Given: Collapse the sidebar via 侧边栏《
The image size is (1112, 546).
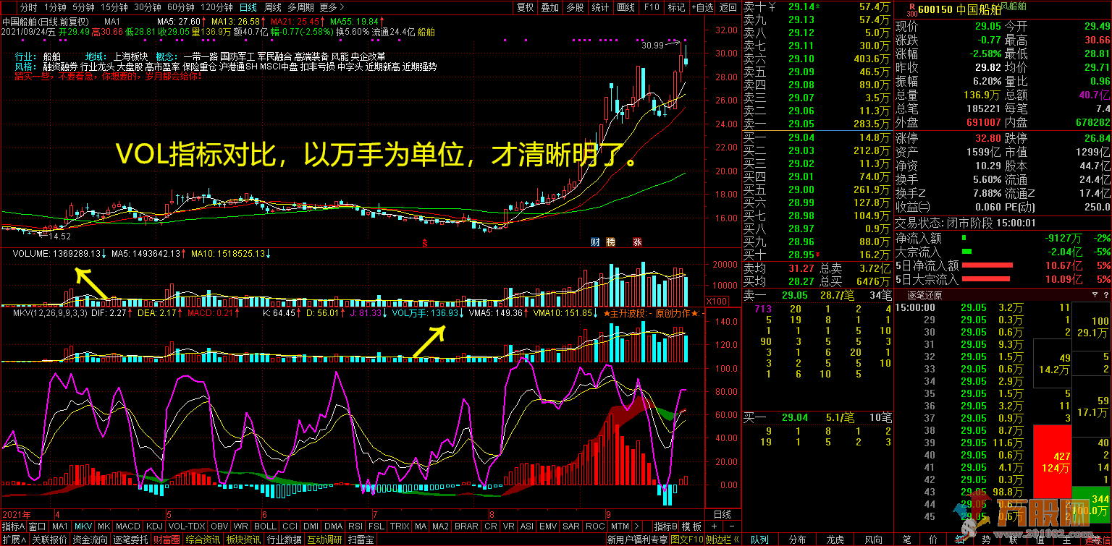Looking at the screenshot, I should 722,539.
